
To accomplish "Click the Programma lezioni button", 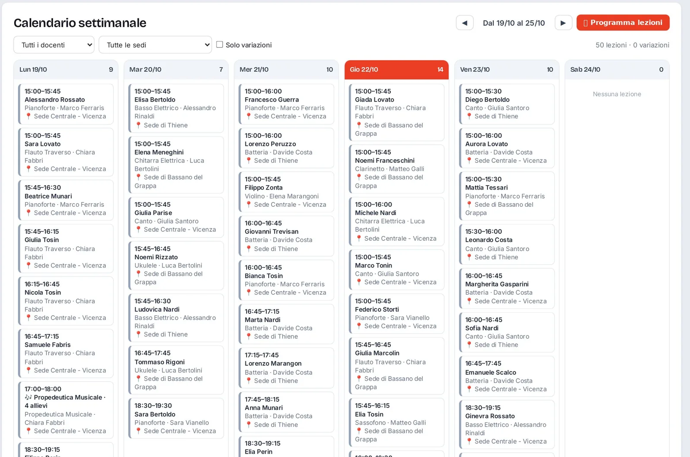I will click(623, 23).
